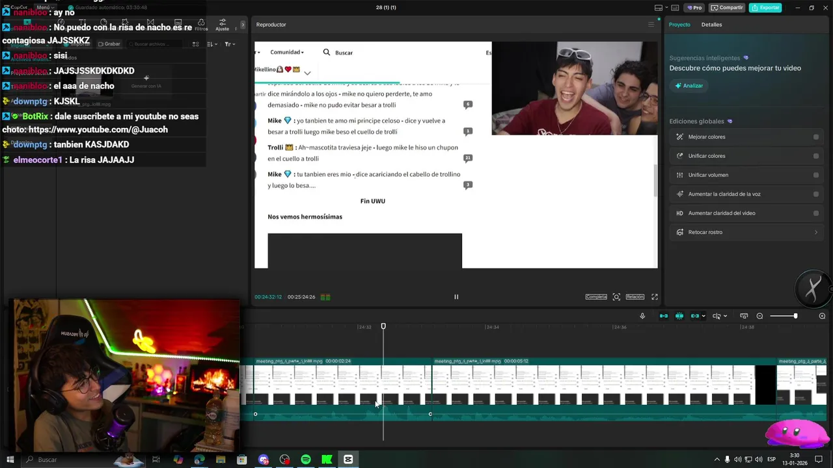Expand Retocar rostro chevron

click(x=816, y=232)
